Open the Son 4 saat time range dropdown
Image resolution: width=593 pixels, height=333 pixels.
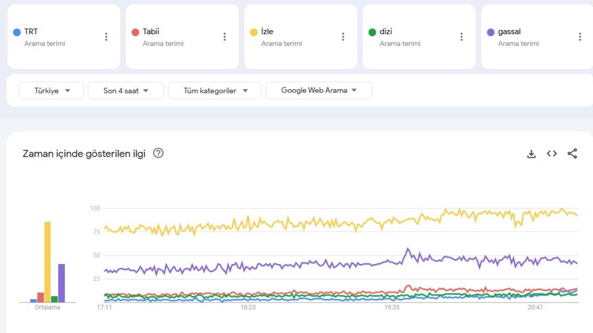(126, 91)
